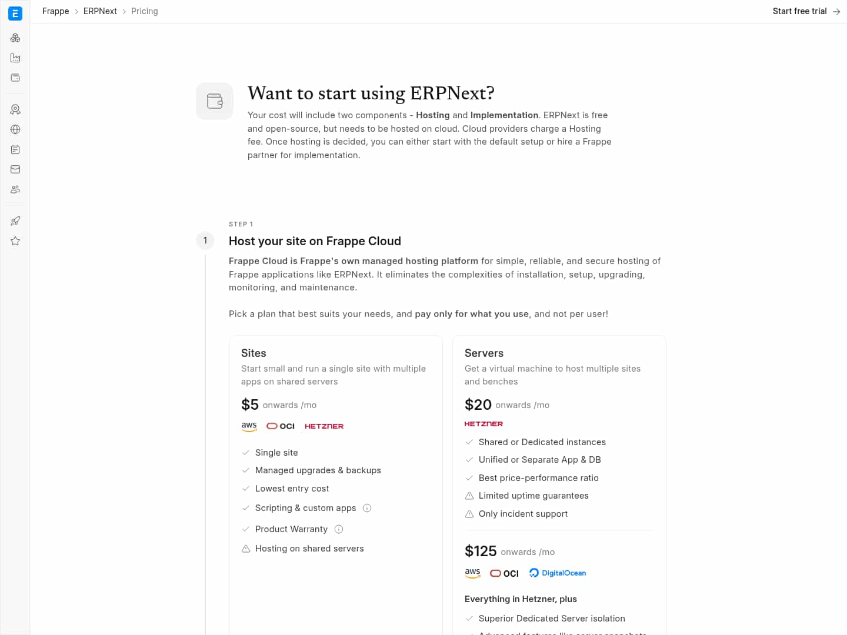Click the mail envelope icon in the sidebar
The height and width of the screenshot is (635, 847).
[15, 169]
